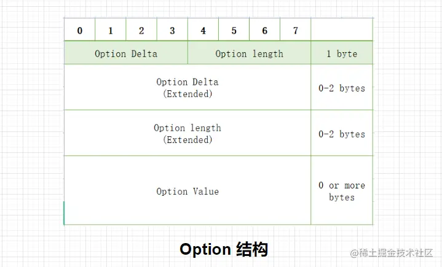Select the 1 byte cell
The height and width of the screenshot is (267, 442).
(342, 53)
